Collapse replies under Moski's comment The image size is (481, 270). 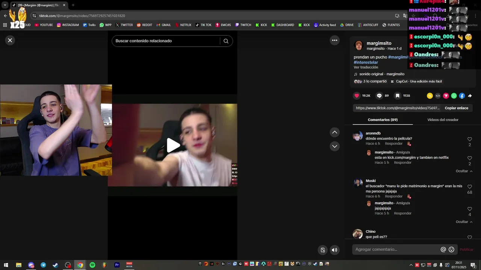tap(464, 222)
